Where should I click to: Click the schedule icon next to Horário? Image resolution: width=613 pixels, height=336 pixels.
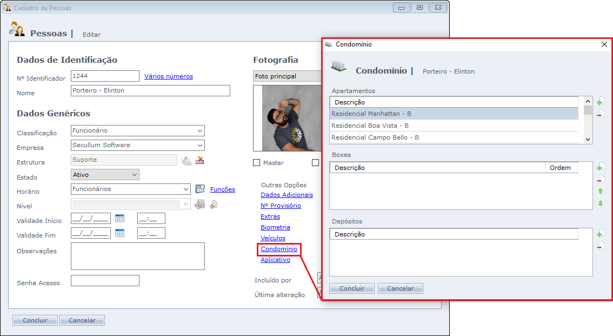(200, 189)
